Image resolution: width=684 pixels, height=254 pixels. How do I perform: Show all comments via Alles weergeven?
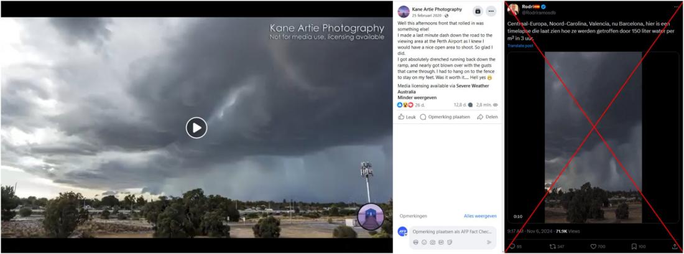480,216
